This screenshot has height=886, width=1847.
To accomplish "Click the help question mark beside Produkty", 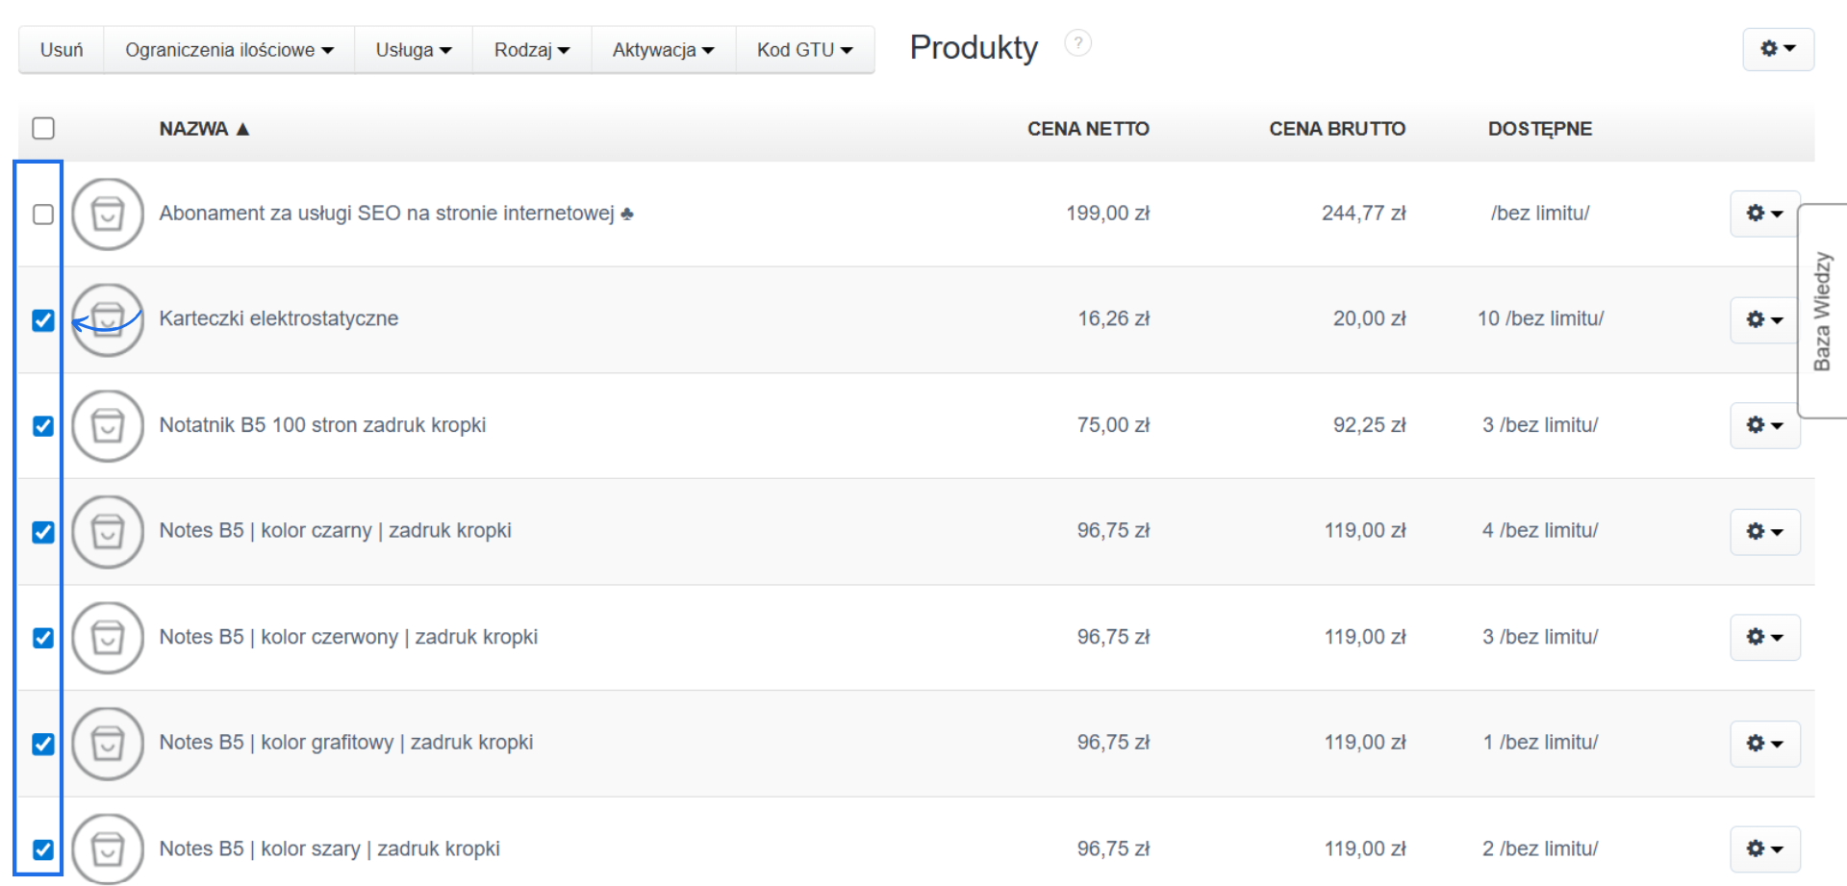I will point(1078,43).
